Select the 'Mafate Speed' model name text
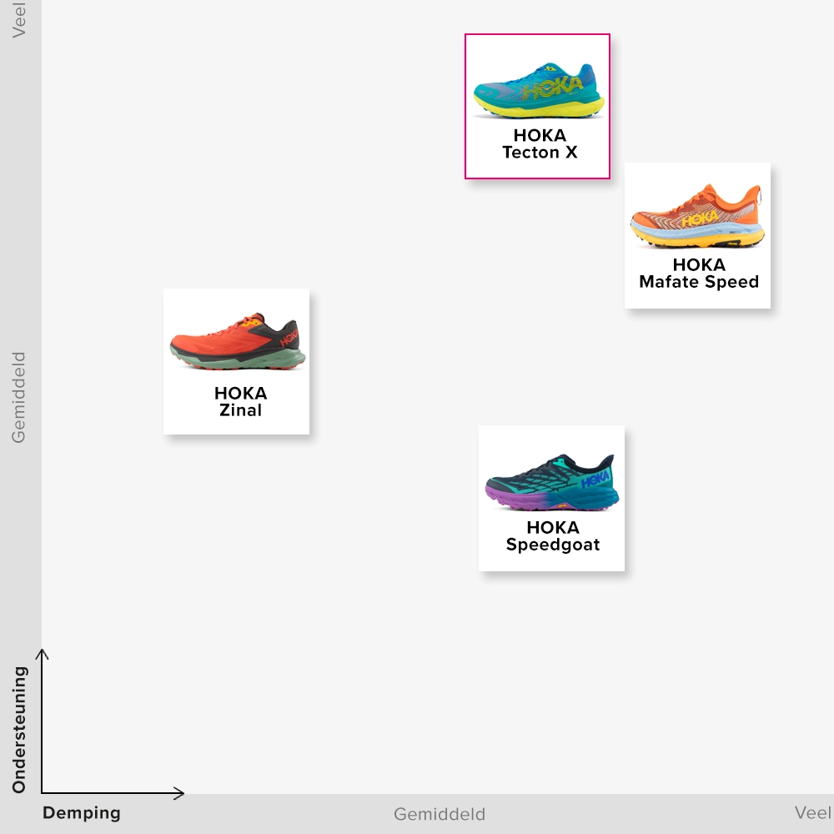Screen dimensions: 834x834 (699, 282)
